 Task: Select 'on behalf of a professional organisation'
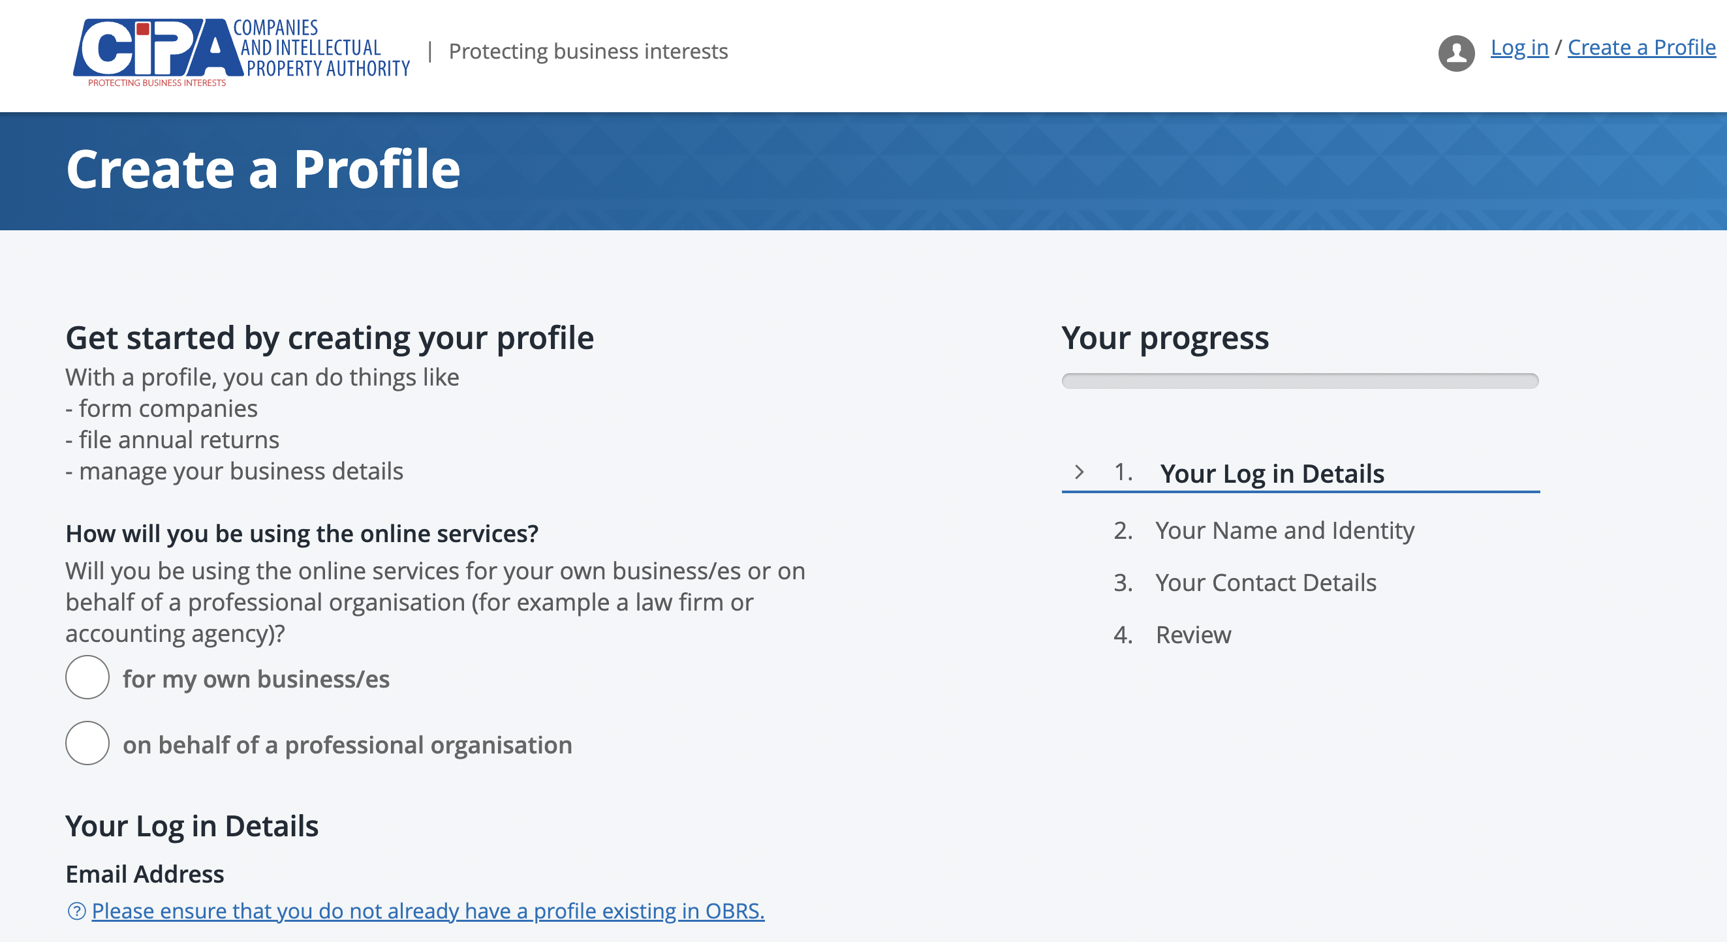pos(87,744)
